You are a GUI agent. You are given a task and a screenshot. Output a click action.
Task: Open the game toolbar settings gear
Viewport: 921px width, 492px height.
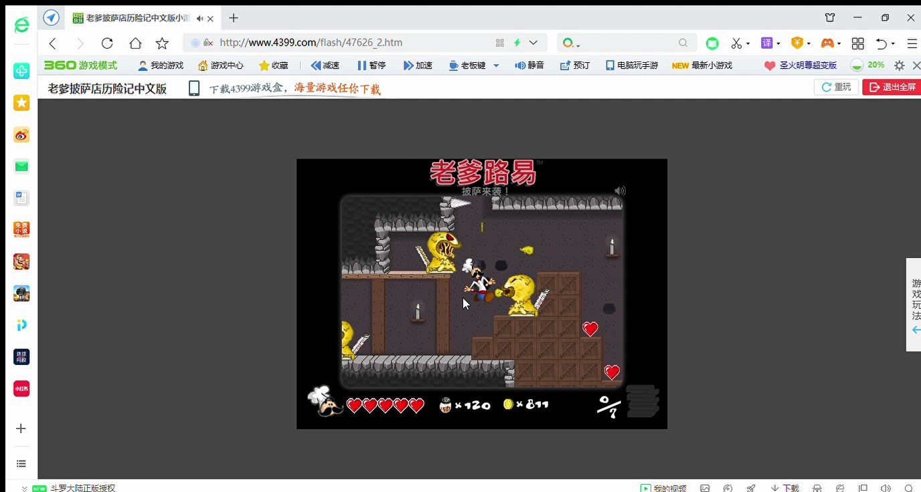pos(900,66)
